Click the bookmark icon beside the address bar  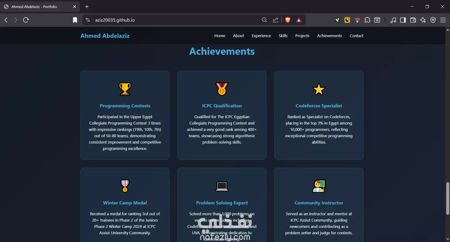[x=75, y=20]
